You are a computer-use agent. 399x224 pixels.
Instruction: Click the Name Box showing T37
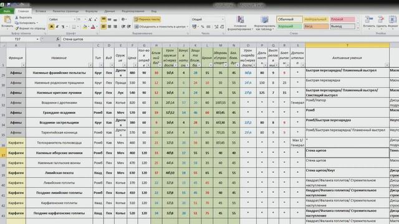click(x=18, y=39)
